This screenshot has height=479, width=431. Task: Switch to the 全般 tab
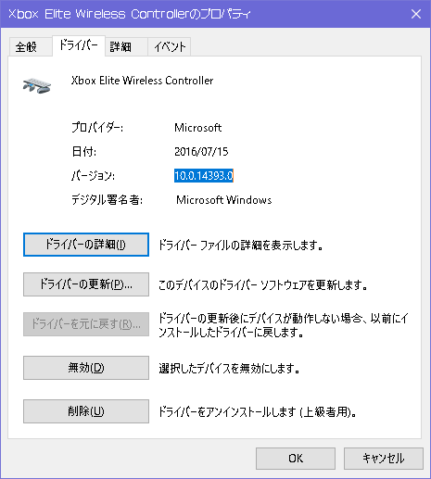pos(26,47)
